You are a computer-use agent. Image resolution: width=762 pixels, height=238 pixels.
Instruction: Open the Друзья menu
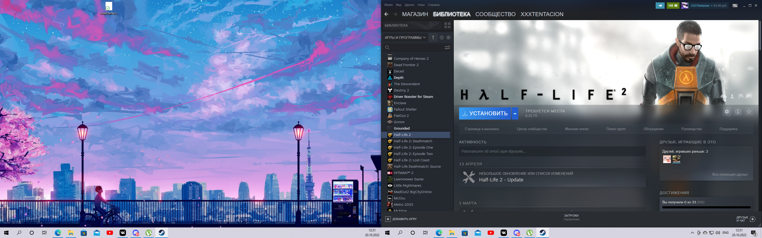(x=409, y=5)
